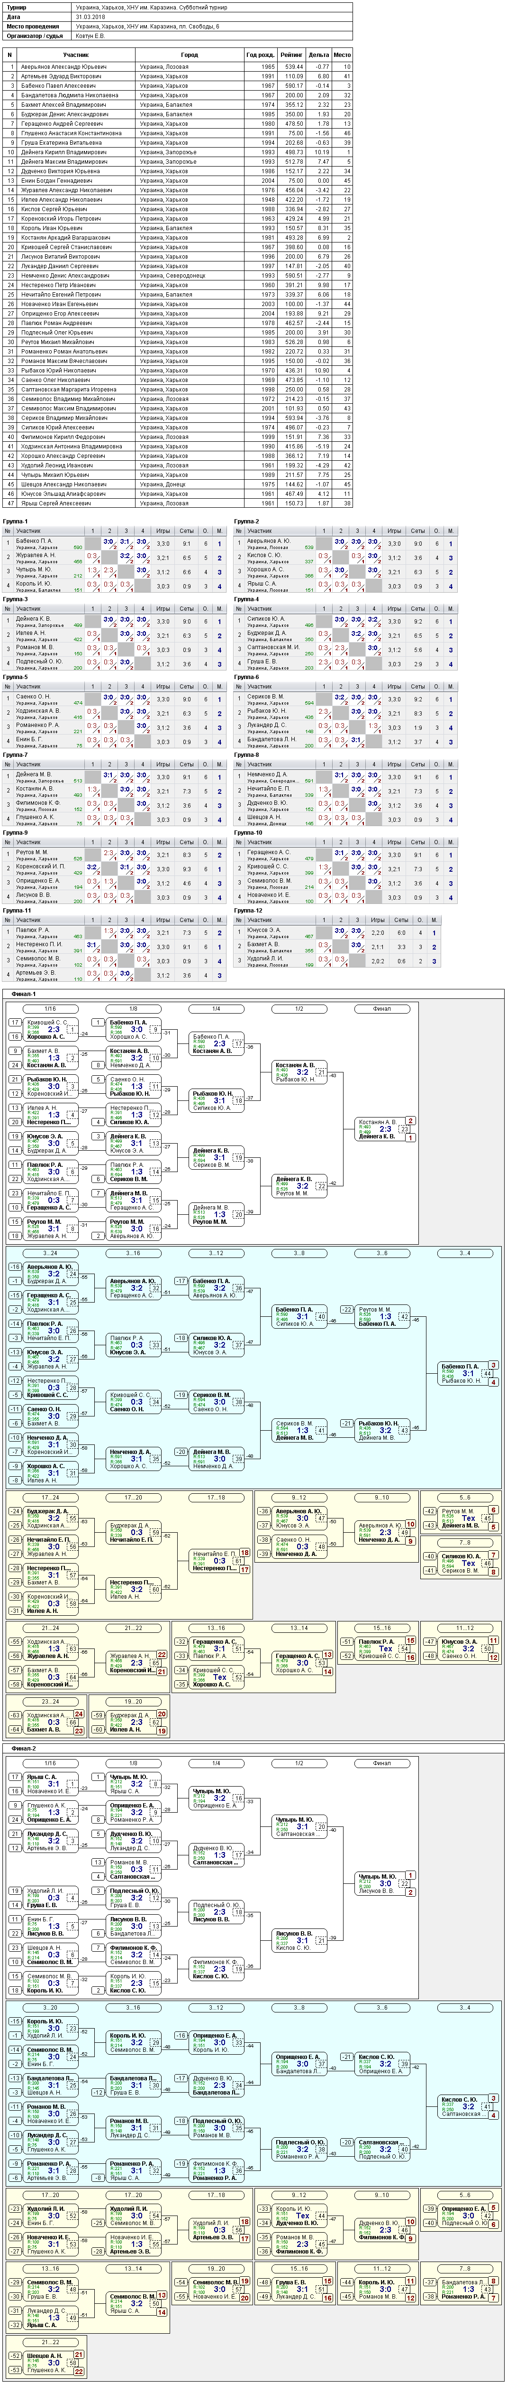Select row Ходзинская Антонина Владимировна

(x=178, y=446)
